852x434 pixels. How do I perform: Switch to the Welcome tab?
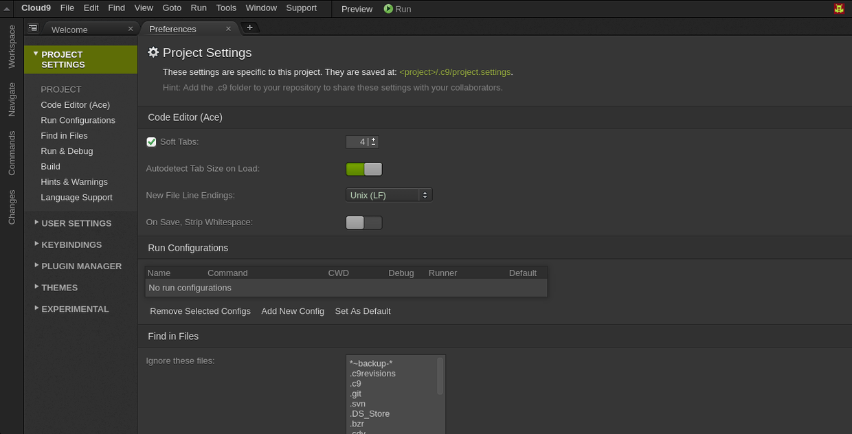tap(69, 30)
